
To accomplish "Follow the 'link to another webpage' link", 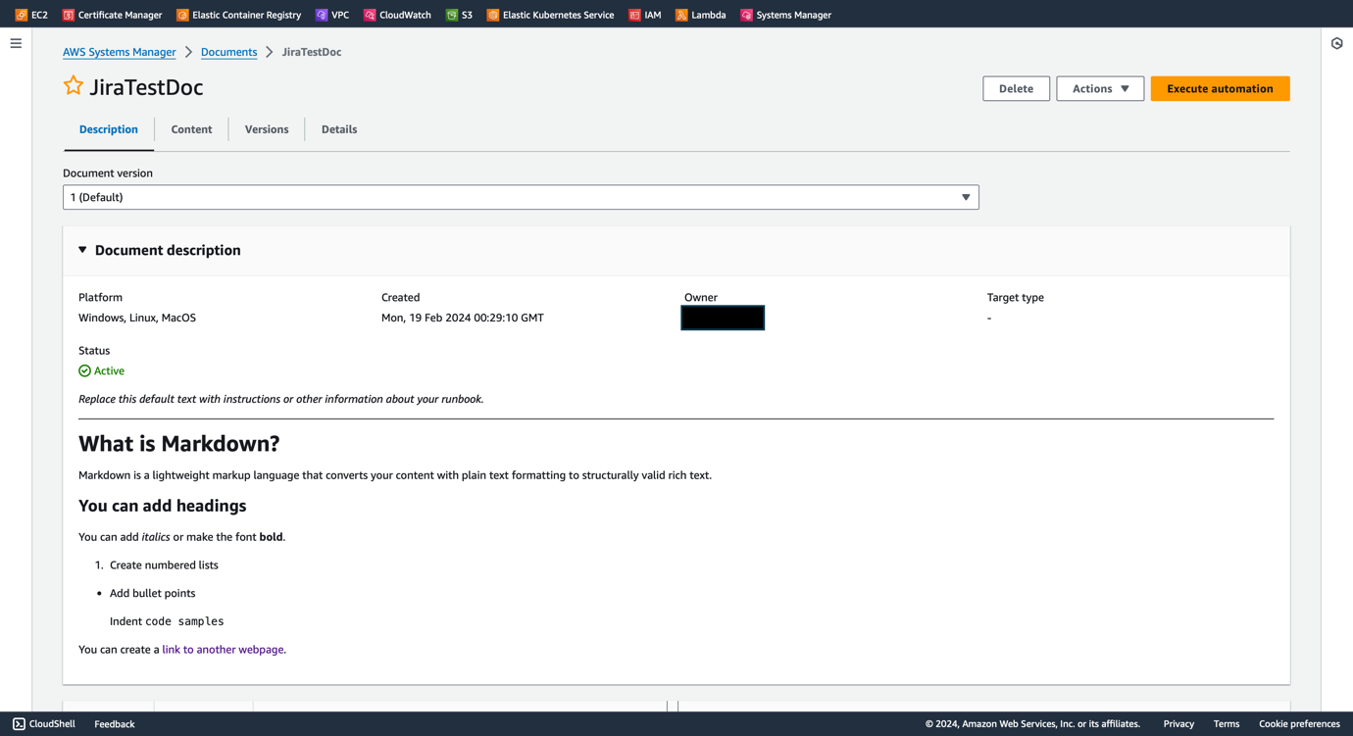I will pos(223,650).
